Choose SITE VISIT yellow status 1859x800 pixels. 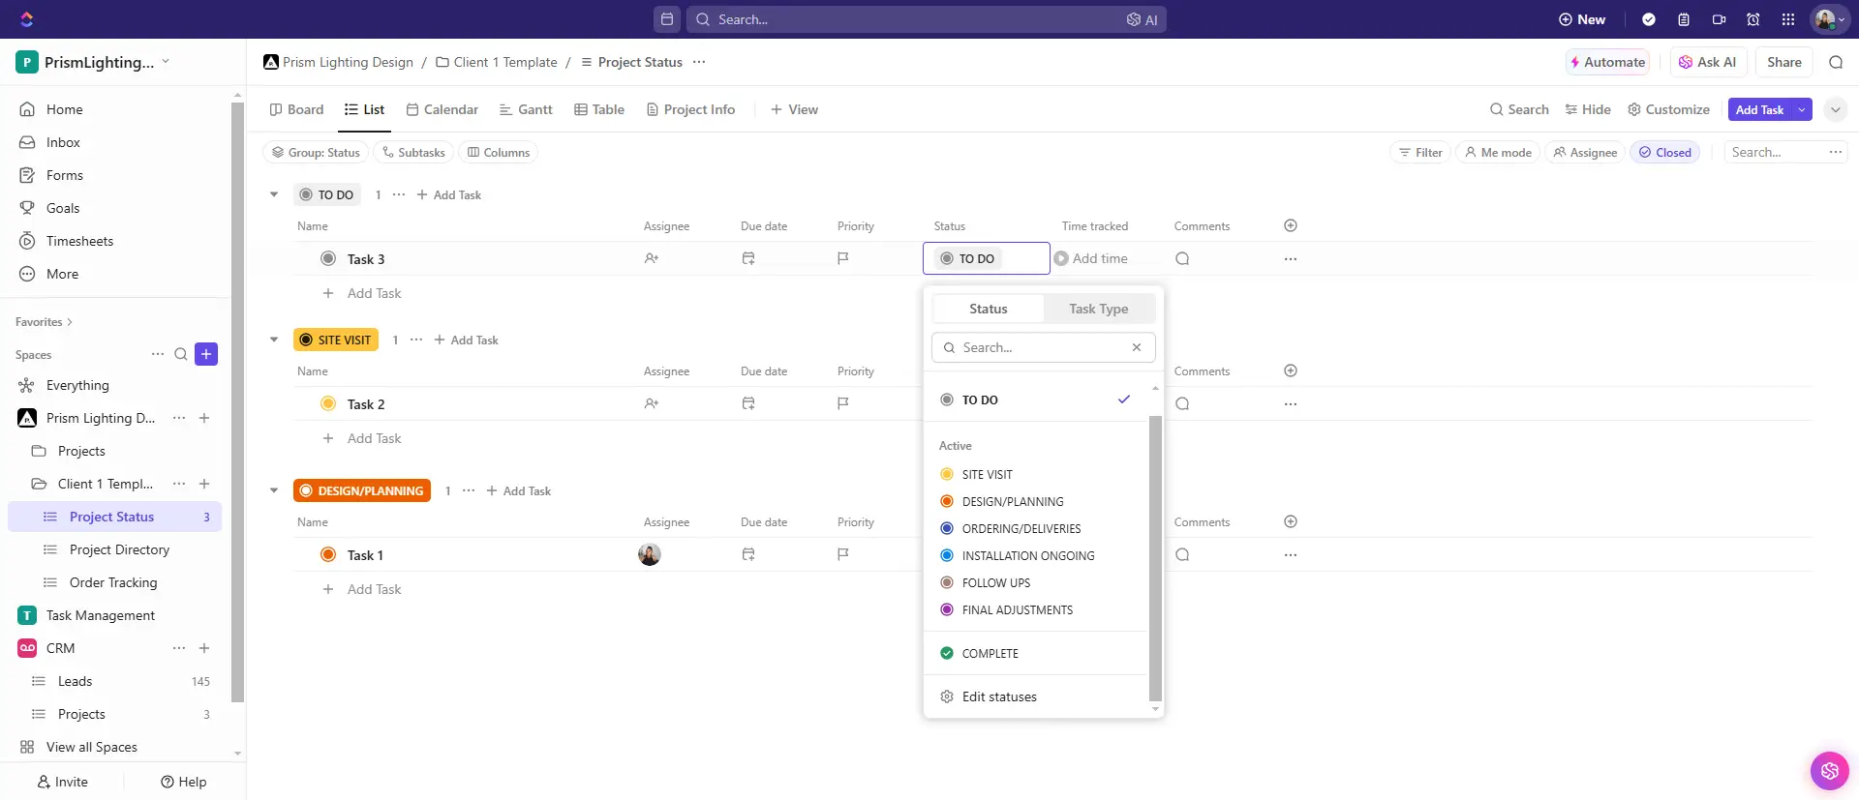1036,474
